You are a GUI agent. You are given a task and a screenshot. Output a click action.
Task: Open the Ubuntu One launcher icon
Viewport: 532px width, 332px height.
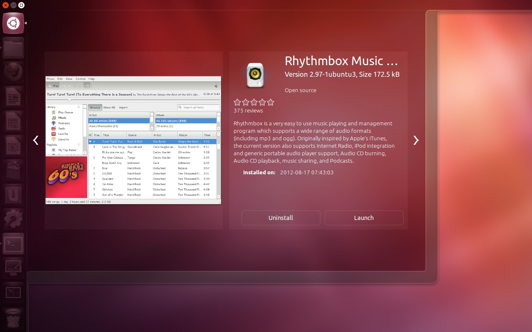(x=13, y=195)
